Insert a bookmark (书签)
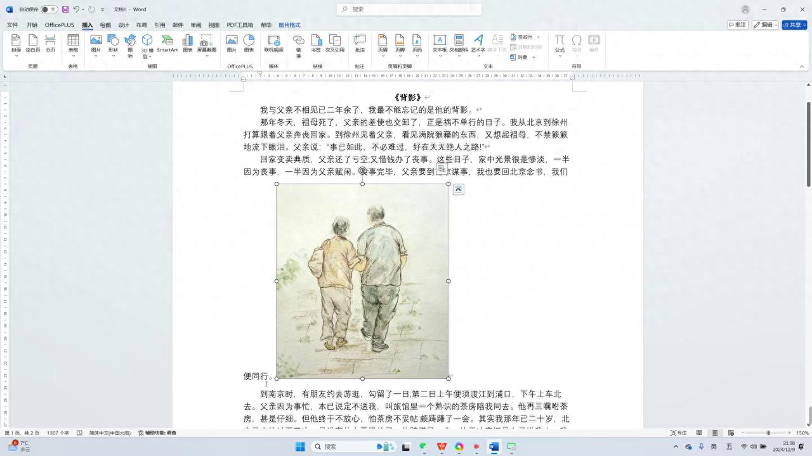Image resolution: width=812 pixels, height=456 pixels. coord(316,43)
